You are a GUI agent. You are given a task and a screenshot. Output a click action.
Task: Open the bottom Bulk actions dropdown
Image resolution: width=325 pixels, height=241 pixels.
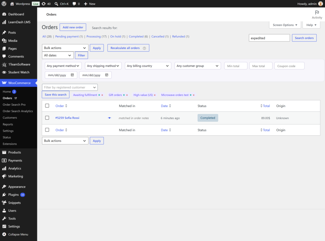pyautogui.click(x=65, y=141)
